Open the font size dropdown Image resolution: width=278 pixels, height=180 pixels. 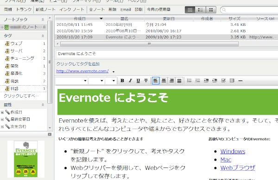coord(97,81)
